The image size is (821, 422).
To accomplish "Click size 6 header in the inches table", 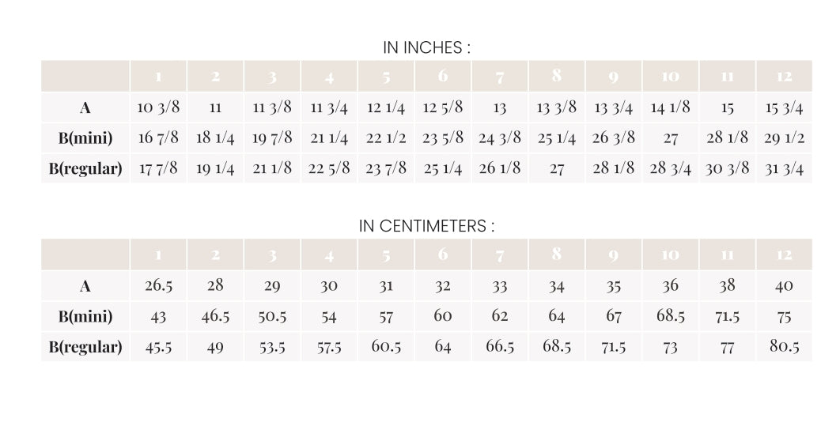I will click(443, 77).
